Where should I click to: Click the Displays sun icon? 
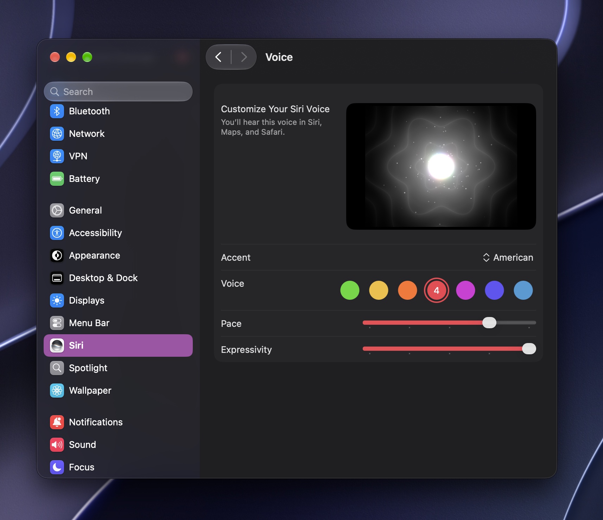(x=57, y=300)
